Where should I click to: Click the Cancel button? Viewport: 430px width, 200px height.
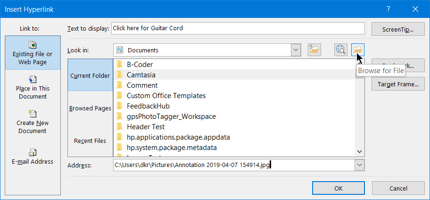(398, 188)
